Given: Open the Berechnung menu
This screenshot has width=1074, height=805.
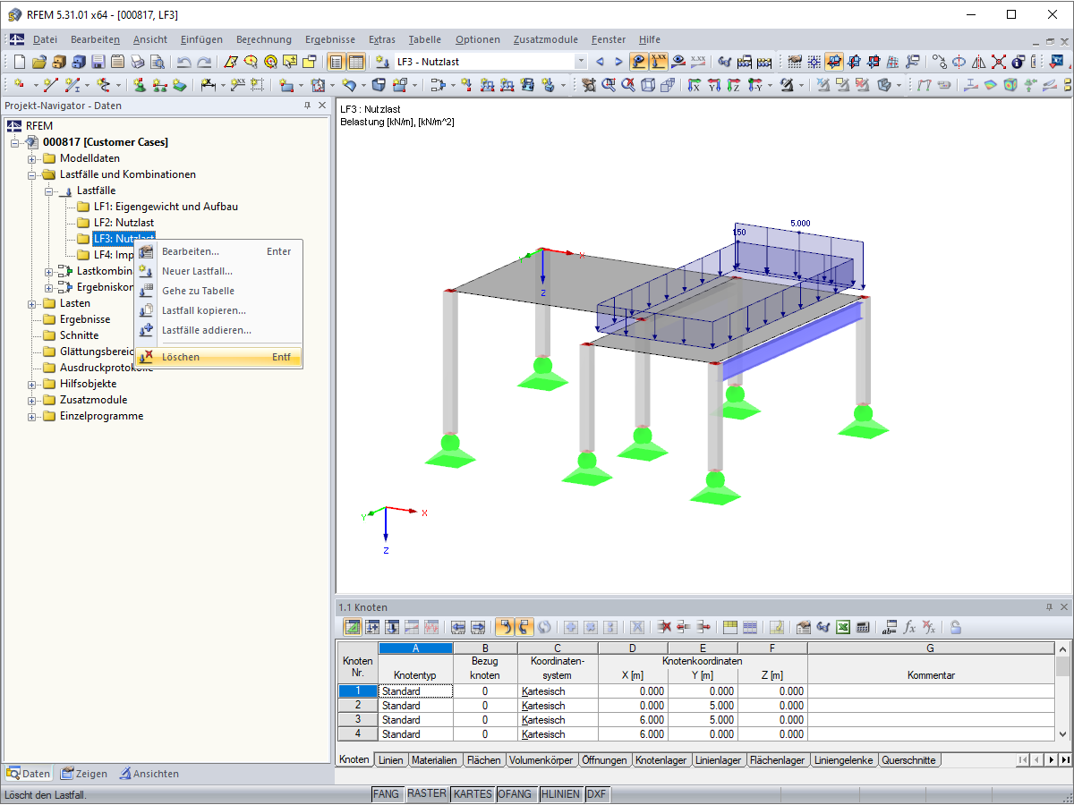Looking at the screenshot, I should (264, 39).
